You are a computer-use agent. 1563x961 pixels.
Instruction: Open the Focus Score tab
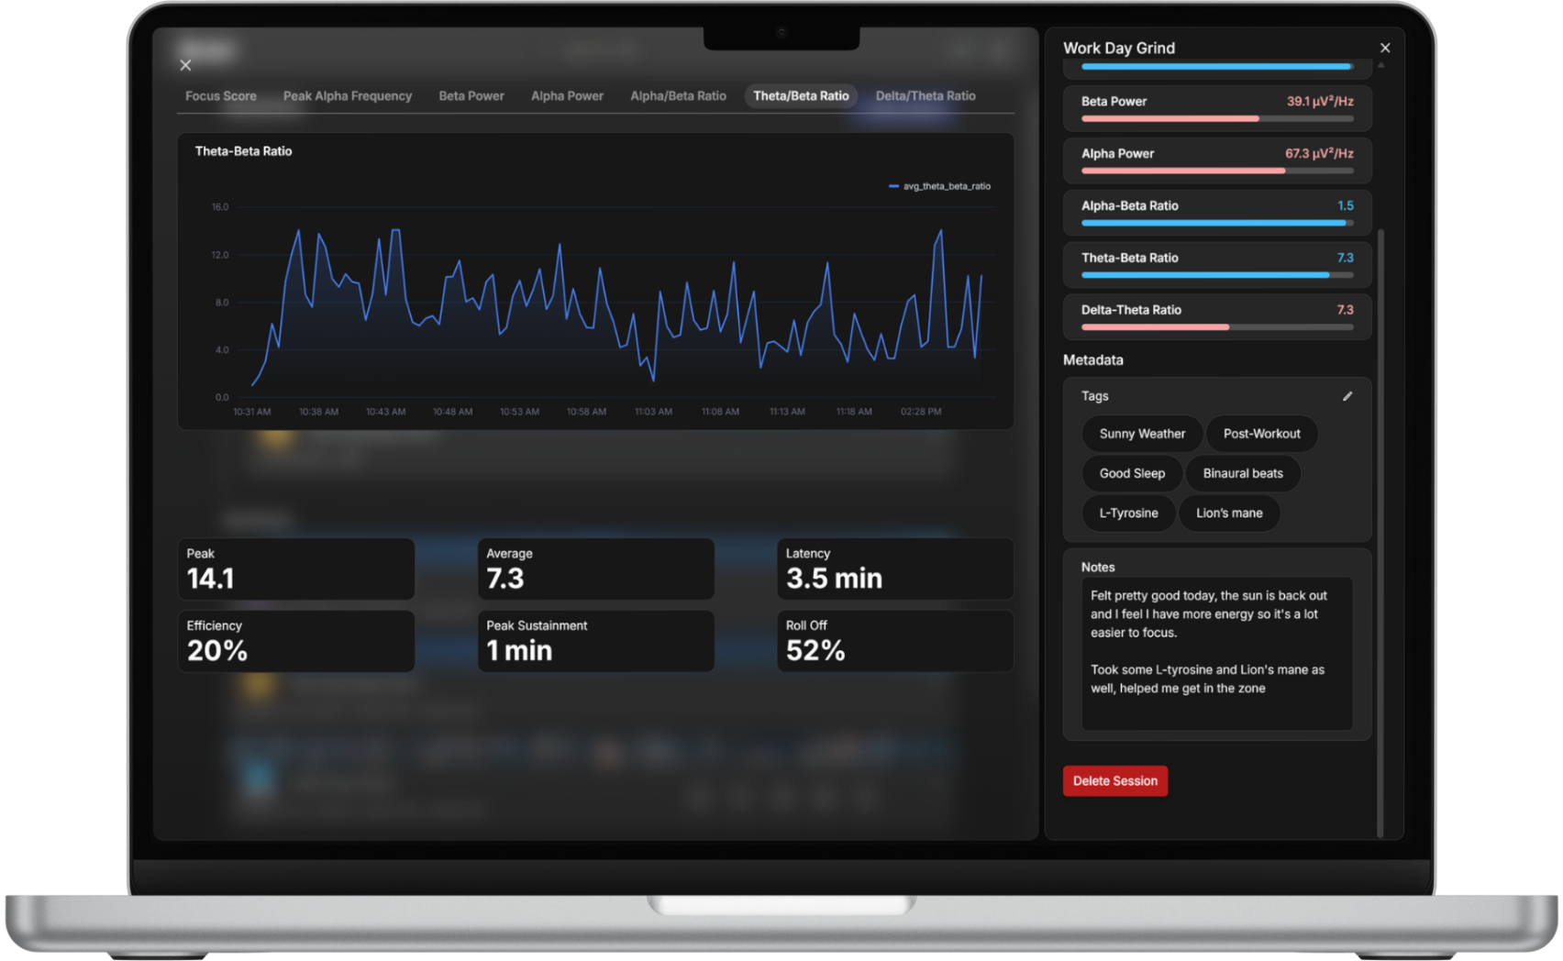point(220,96)
